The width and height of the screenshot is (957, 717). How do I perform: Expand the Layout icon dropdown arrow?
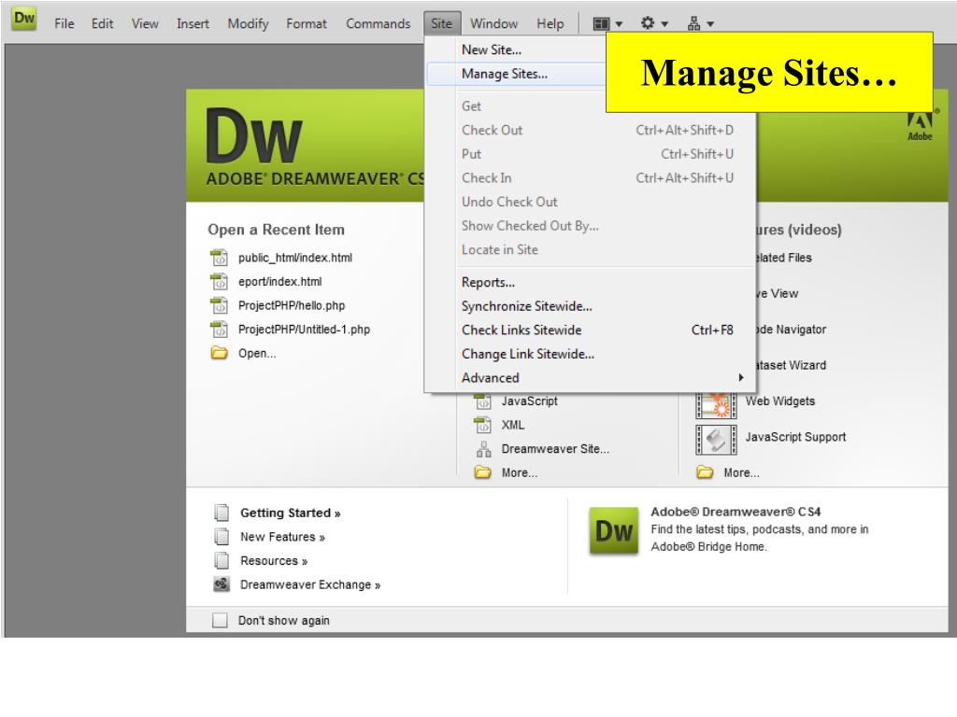tap(619, 24)
